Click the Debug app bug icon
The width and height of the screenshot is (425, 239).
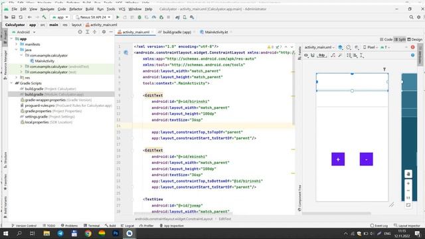pyautogui.click(x=139, y=17)
